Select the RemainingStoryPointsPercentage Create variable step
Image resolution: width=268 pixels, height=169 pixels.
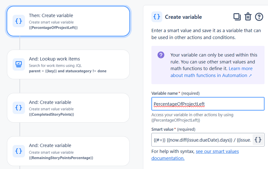tap(68, 151)
